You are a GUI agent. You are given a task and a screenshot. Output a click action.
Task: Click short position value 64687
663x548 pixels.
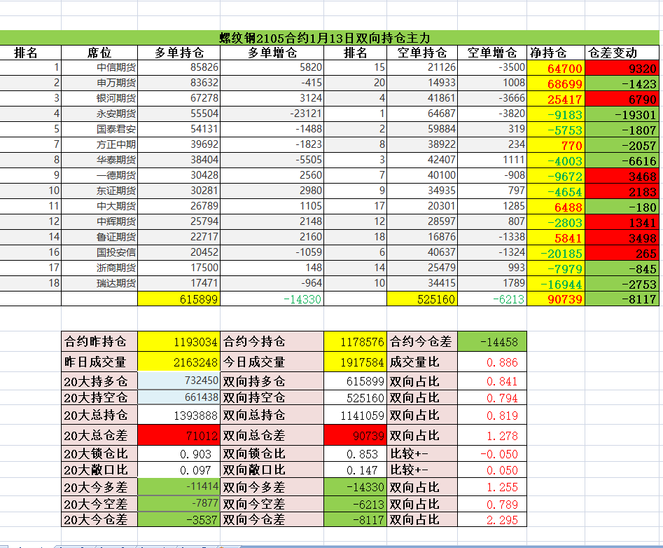point(422,114)
